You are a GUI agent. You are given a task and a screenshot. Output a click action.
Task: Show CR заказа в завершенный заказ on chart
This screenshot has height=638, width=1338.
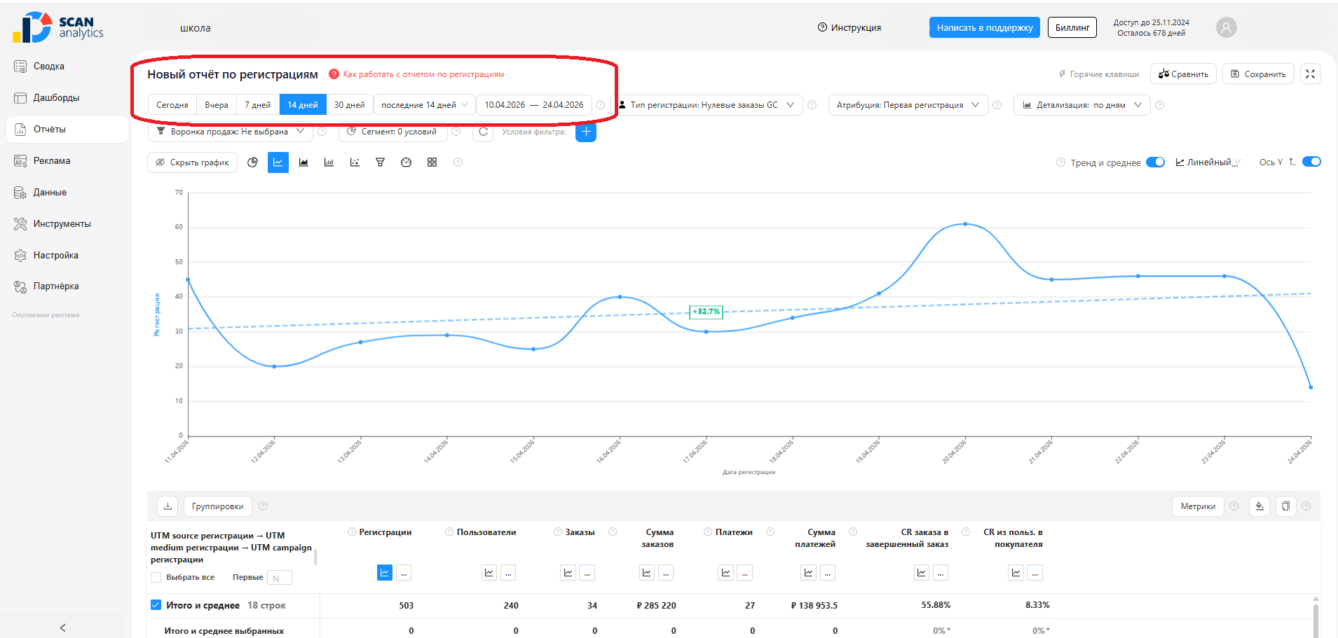tap(922, 573)
